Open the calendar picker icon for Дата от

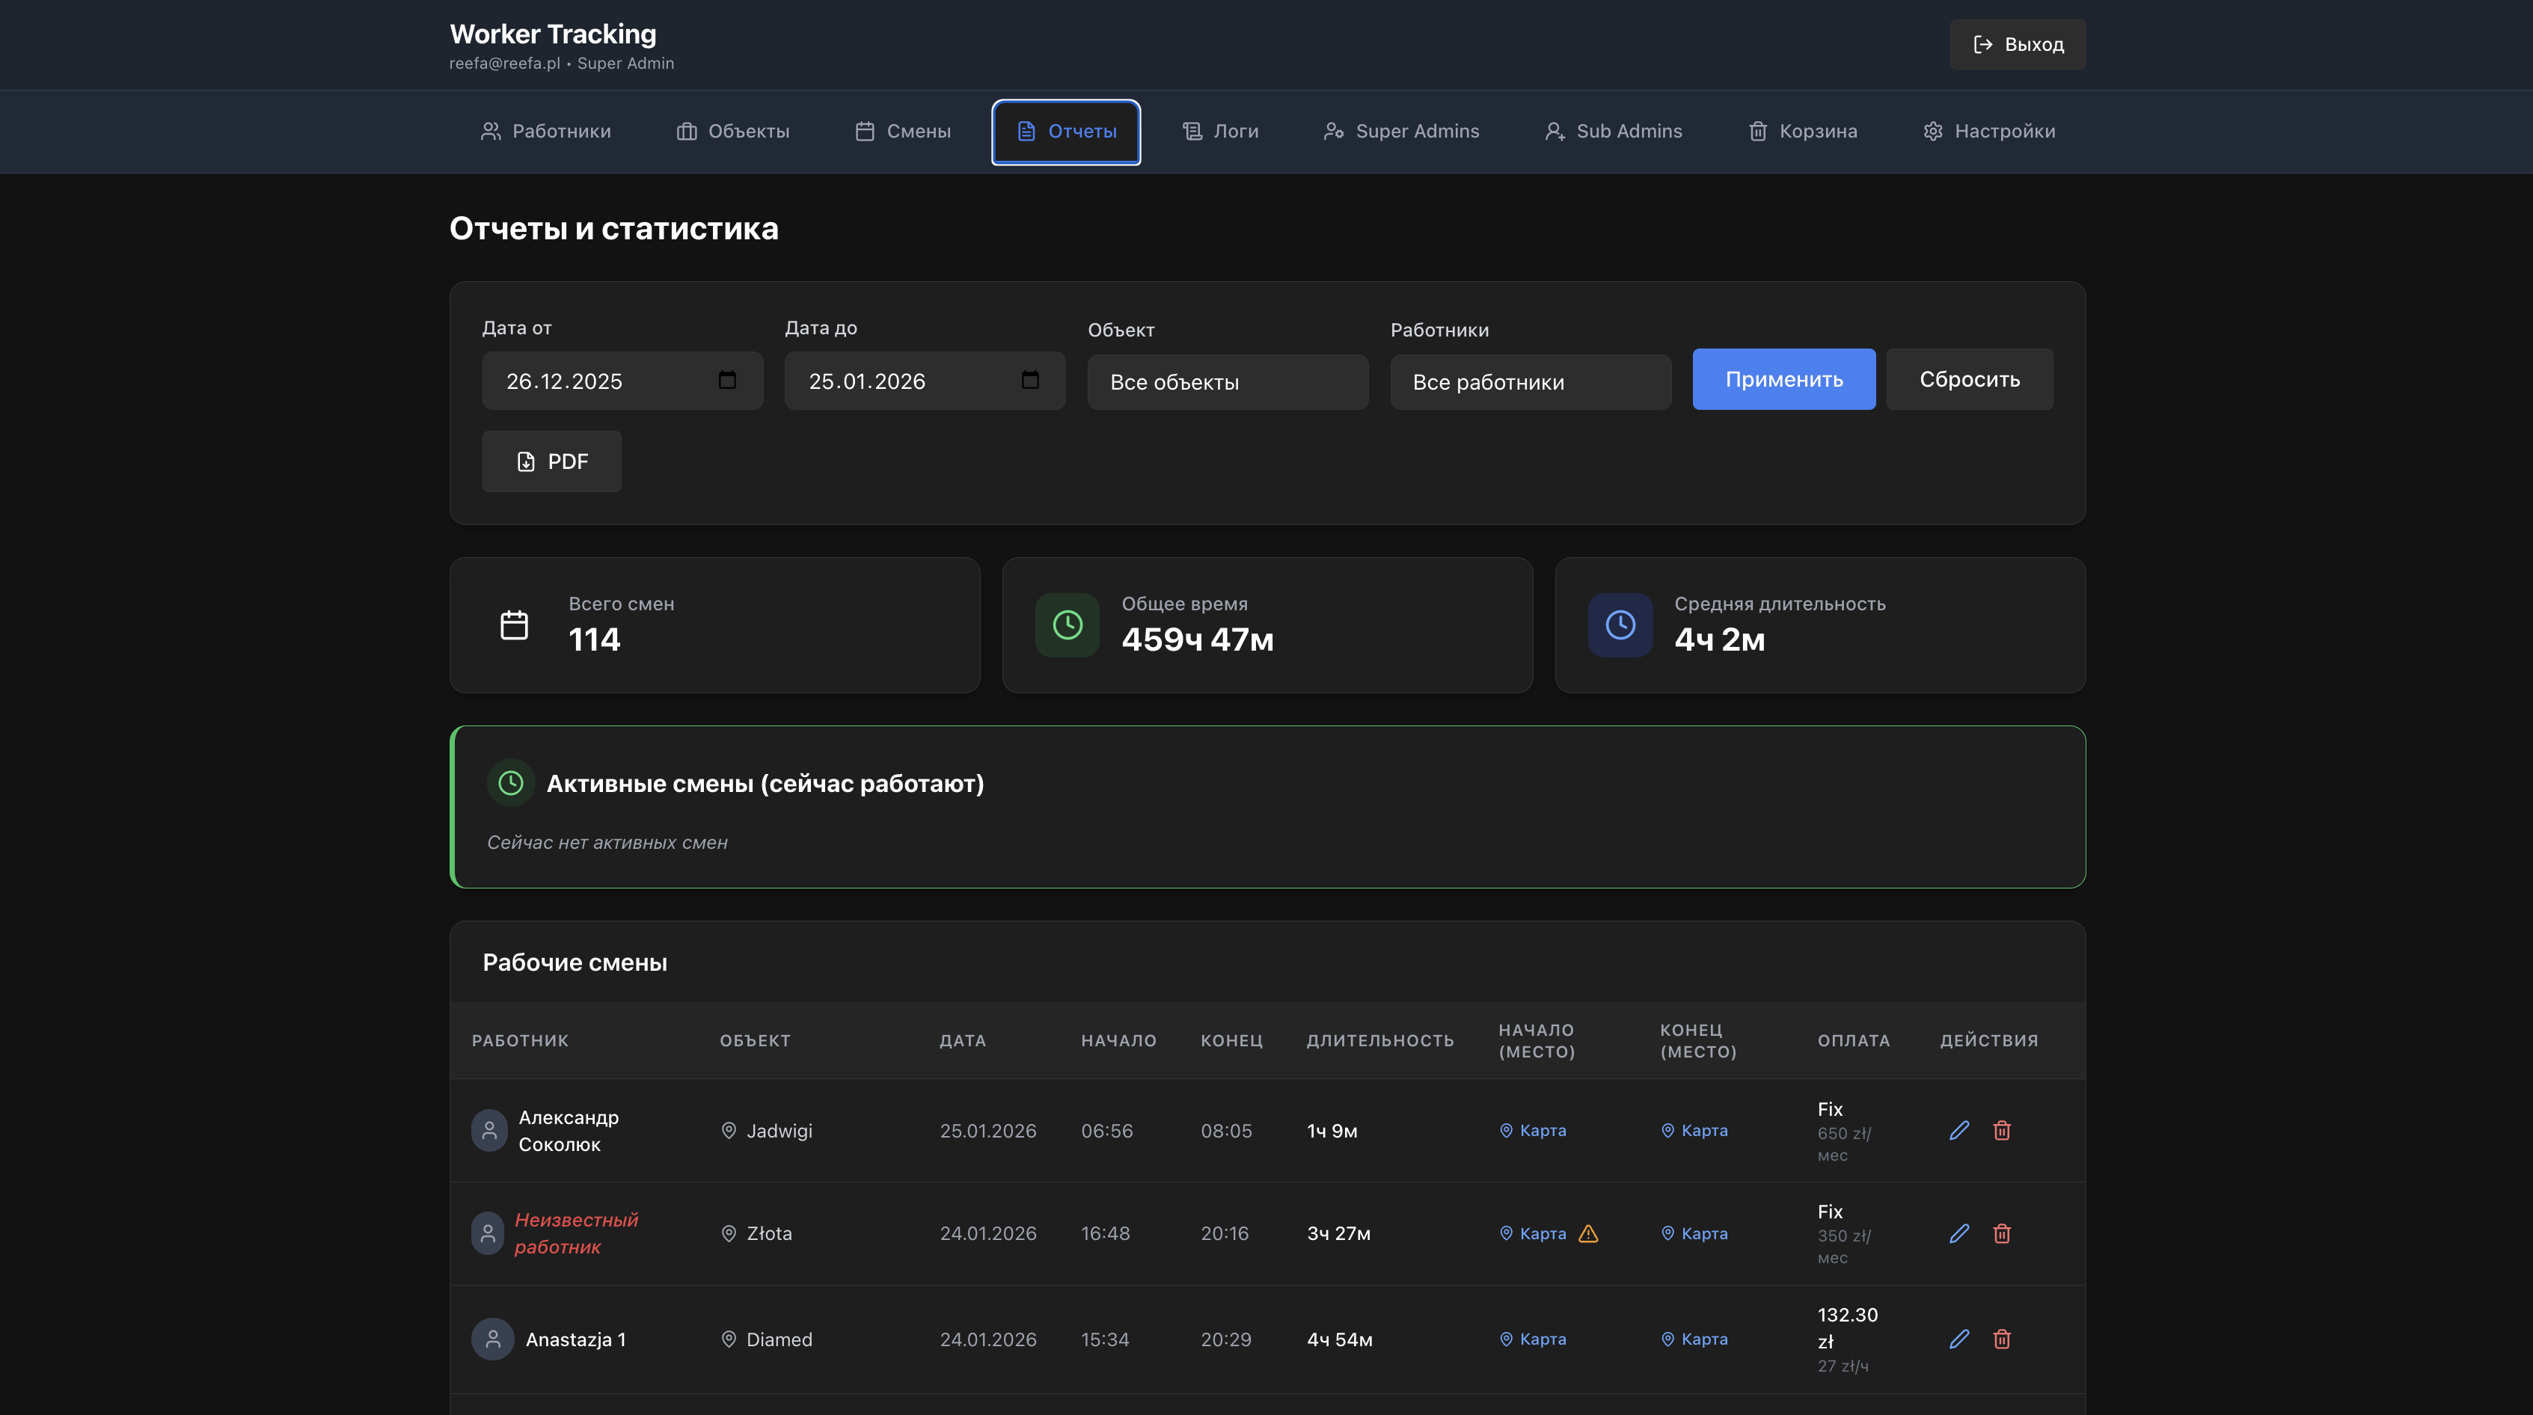pos(726,381)
